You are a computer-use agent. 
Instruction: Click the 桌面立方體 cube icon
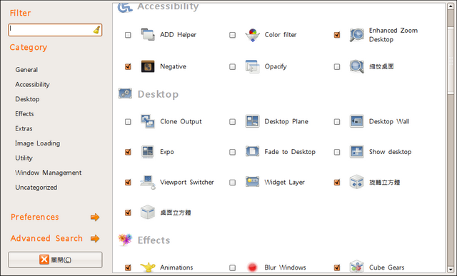[x=148, y=213]
